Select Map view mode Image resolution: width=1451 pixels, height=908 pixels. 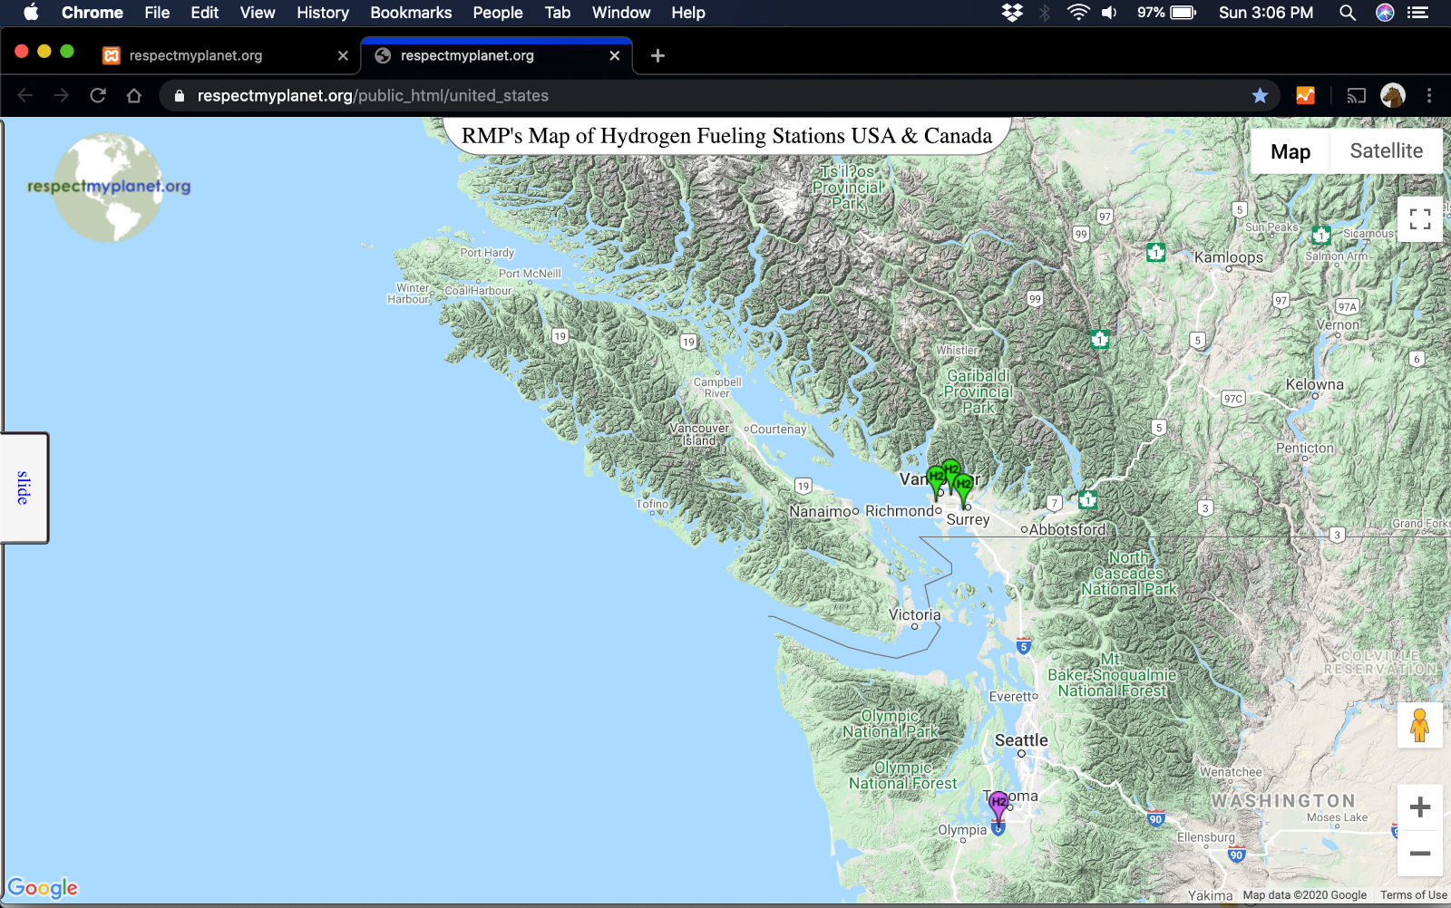pos(1290,150)
